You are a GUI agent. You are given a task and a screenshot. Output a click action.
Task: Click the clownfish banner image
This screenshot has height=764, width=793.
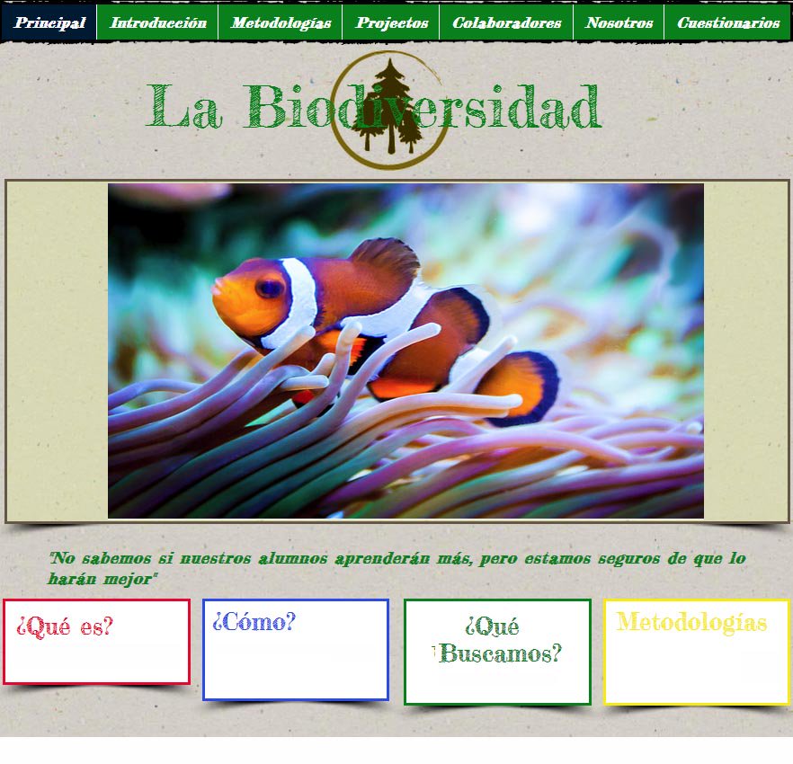pos(405,351)
